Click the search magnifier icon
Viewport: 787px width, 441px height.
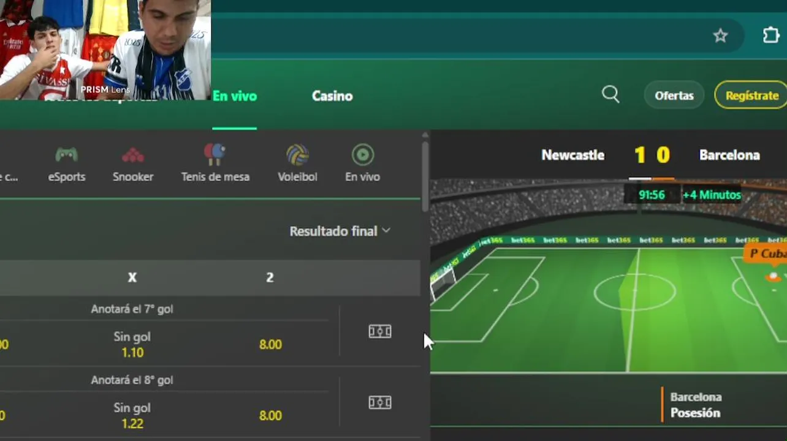point(610,94)
